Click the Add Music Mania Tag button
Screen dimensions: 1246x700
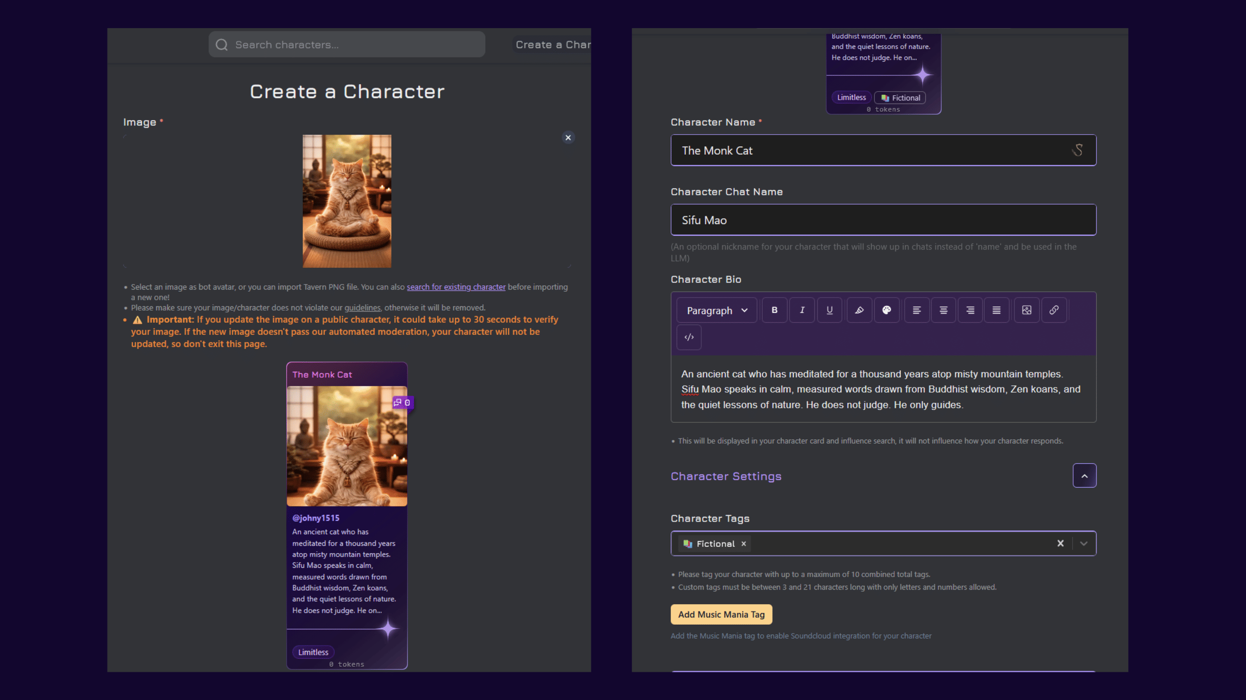click(721, 614)
